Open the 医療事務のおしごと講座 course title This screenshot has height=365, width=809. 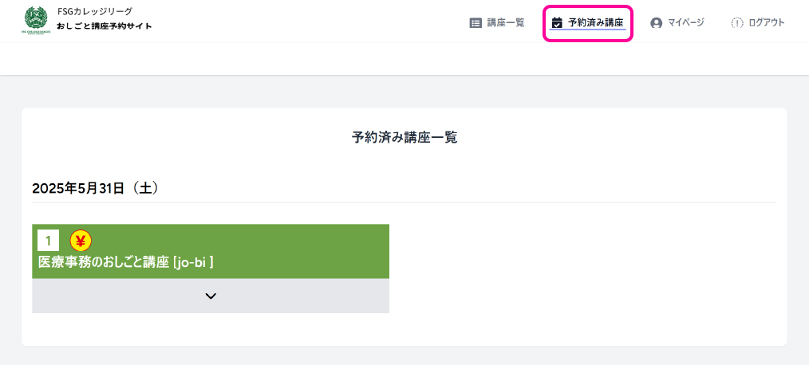click(x=104, y=261)
